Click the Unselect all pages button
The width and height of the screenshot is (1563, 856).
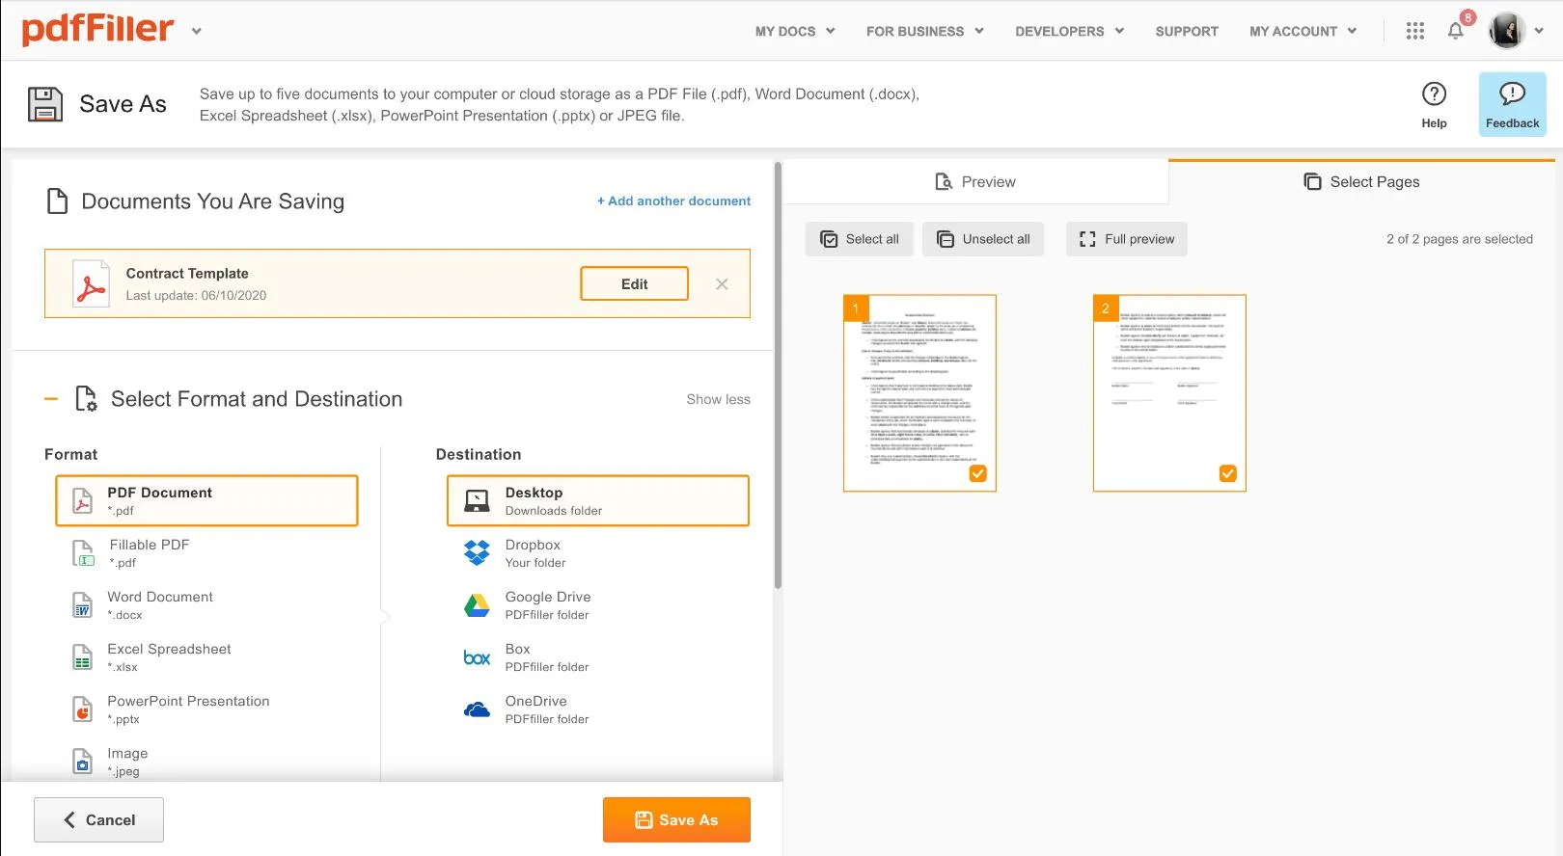pos(983,239)
